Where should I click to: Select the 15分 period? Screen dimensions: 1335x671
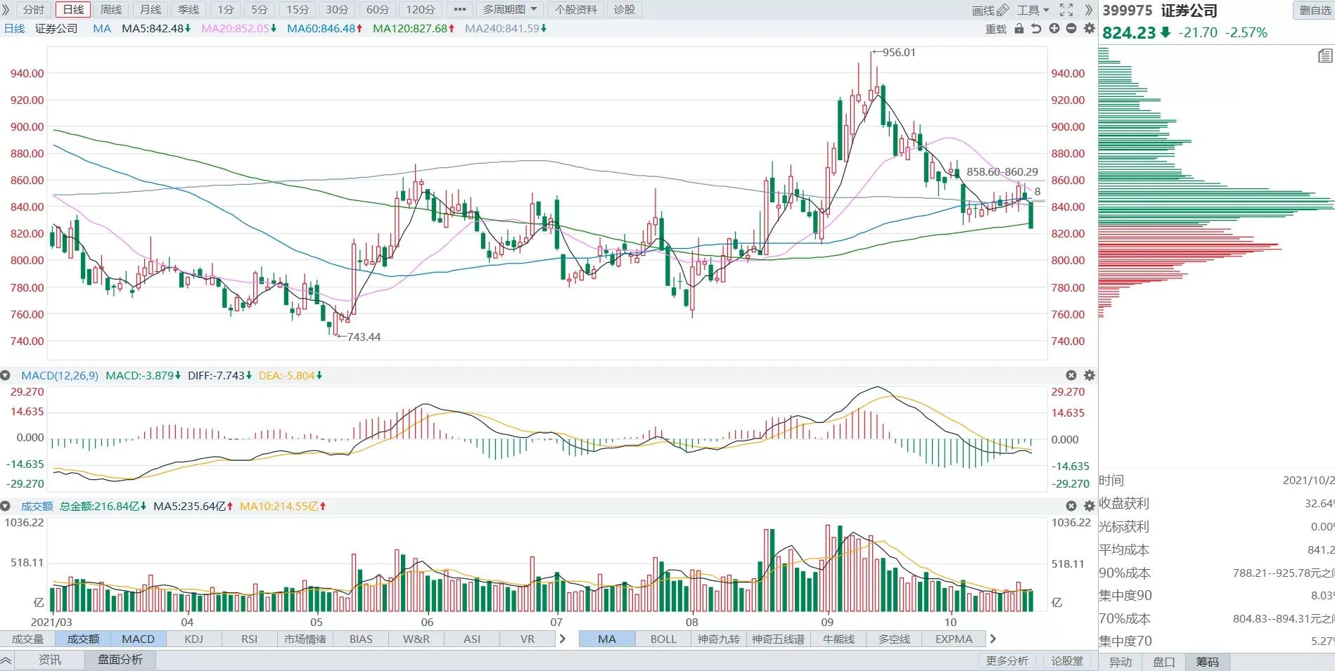click(298, 10)
